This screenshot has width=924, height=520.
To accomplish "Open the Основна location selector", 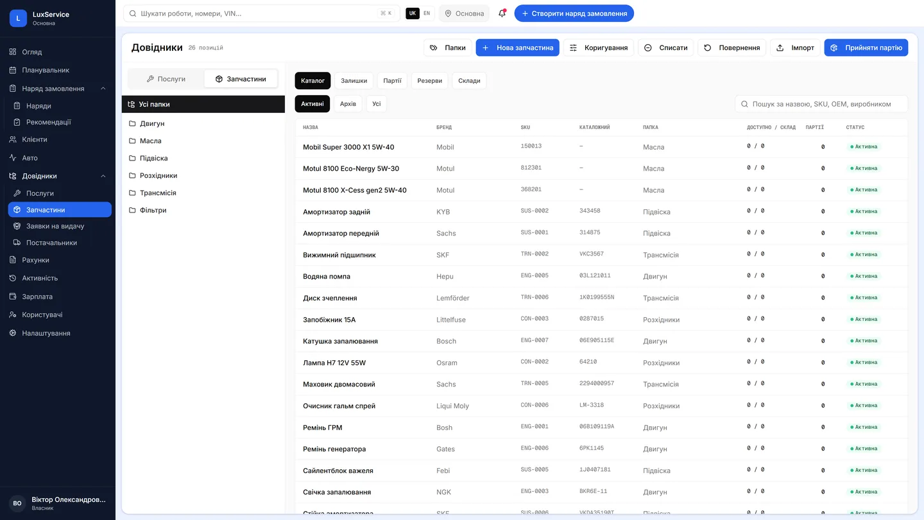I will 464,13.
